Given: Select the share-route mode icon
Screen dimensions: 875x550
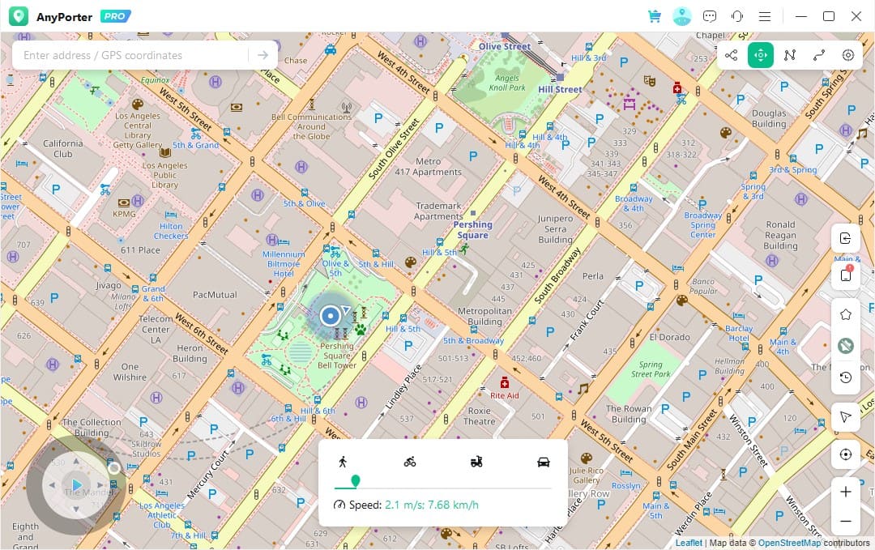Looking at the screenshot, I should 731,55.
